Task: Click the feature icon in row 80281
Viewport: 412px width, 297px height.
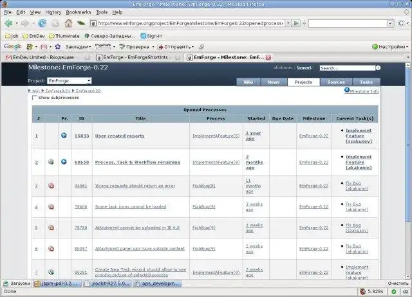Action: click(x=51, y=272)
